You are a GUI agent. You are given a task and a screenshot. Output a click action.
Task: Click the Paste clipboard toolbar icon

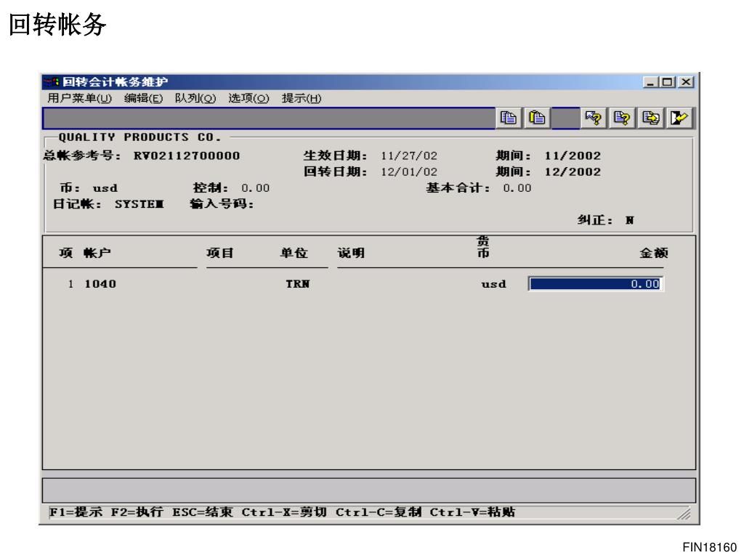537,118
